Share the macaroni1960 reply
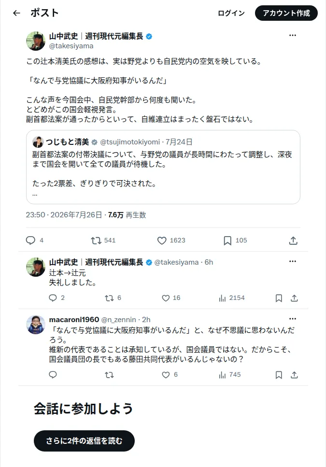The image size is (326, 467). tap(294, 375)
